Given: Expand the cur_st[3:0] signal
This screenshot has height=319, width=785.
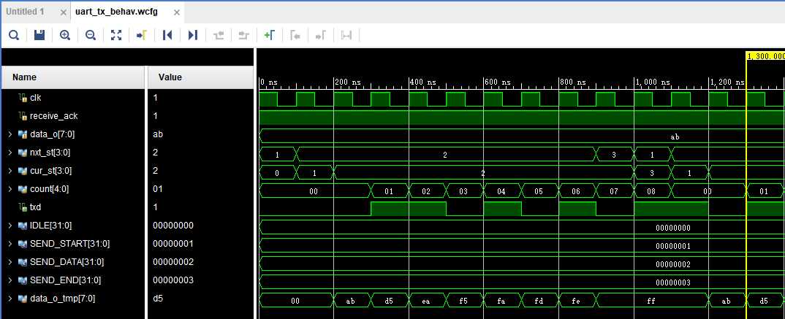Looking at the screenshot, I should 10,171.
